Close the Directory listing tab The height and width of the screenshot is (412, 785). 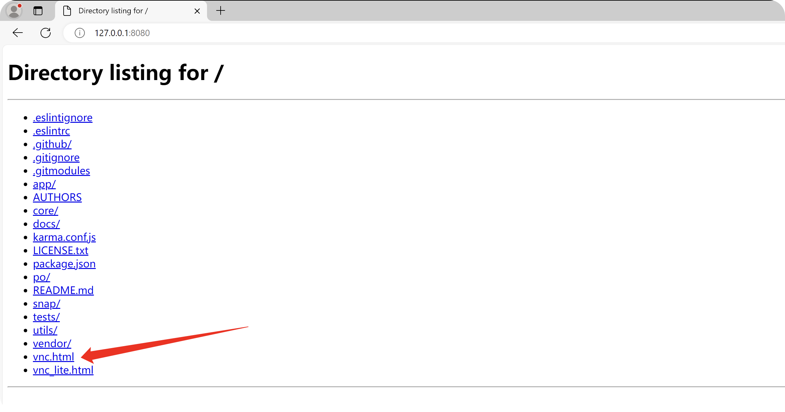(197, 11)
